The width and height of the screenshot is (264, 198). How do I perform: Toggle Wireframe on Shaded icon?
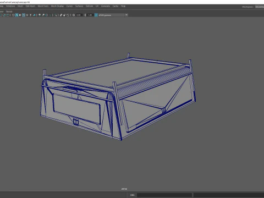tap(24, 15)
